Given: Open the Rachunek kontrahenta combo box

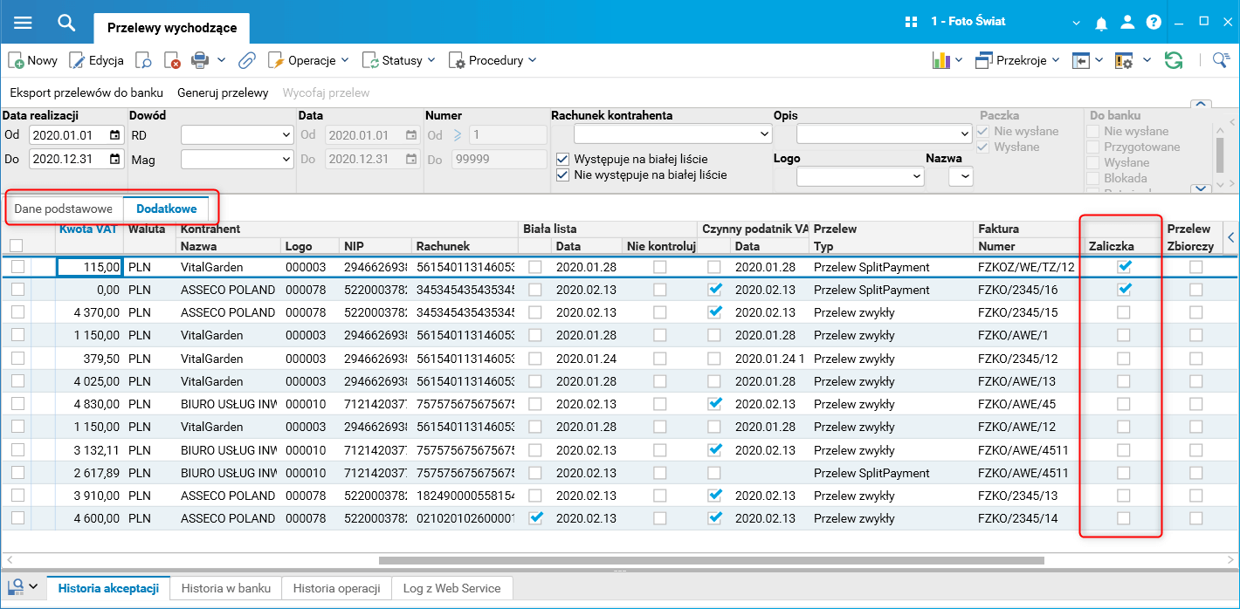Looking at the screenshot, I should 672,134.
